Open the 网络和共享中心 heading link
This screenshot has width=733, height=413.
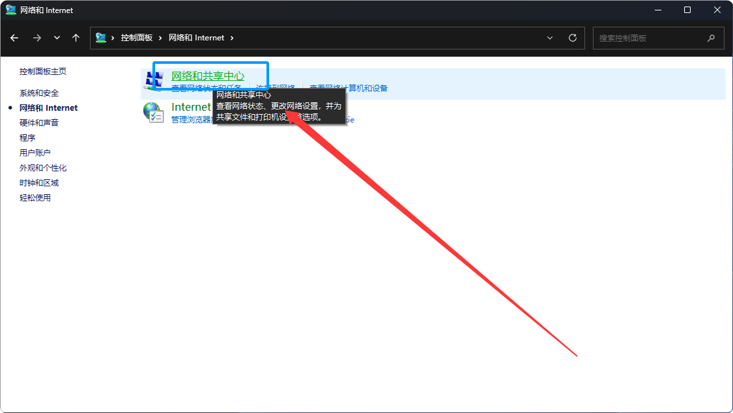[208, 76]
